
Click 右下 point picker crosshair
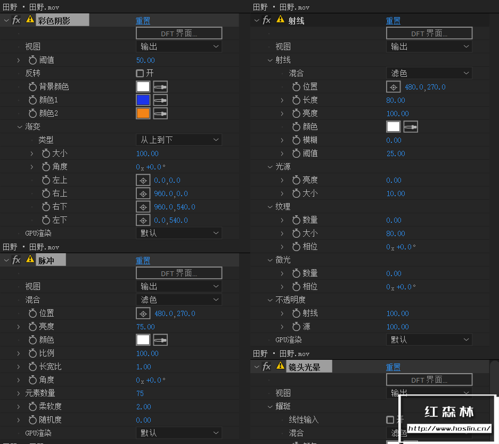[x=143, y=207]
